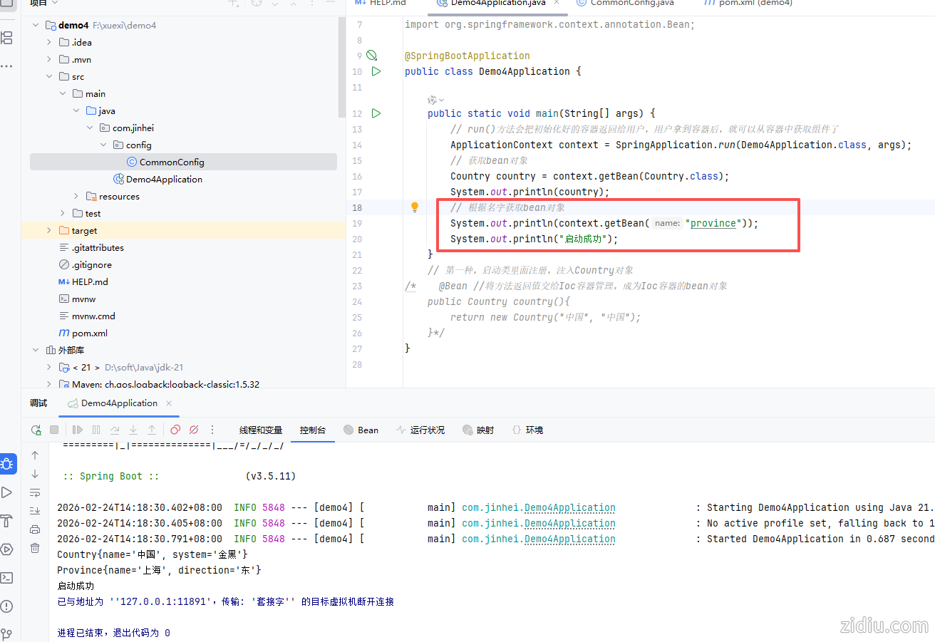This screenshot has height=642, width=935.
Task: Collapse the src folder in project tree
Action: (49, 76)
